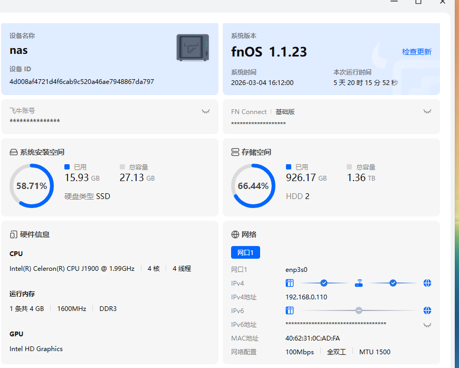
Task: Show the masked FN Connect ID
Action: click(427, 111)
